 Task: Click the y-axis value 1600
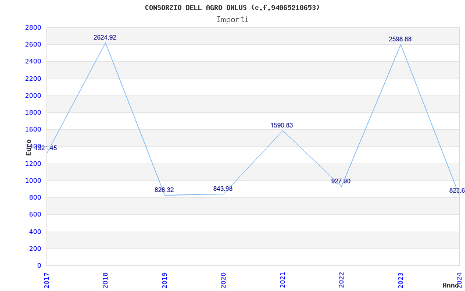(33, 129)
